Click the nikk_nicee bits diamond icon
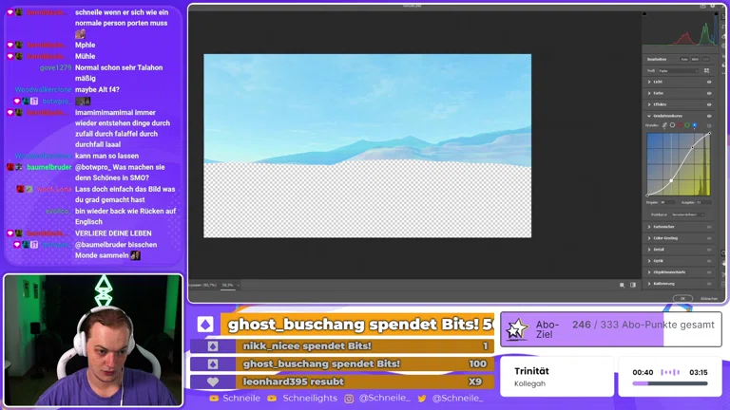730x410 pixels. [x=213, y=345]
